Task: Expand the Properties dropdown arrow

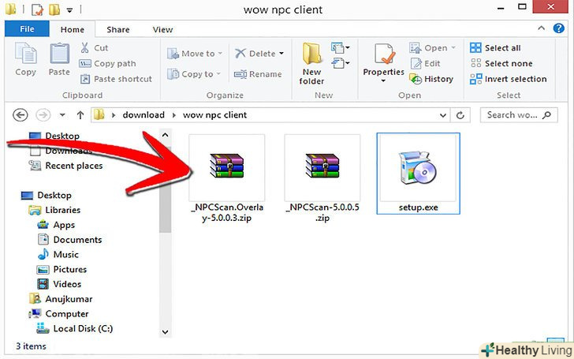Action: pos(383,81)
